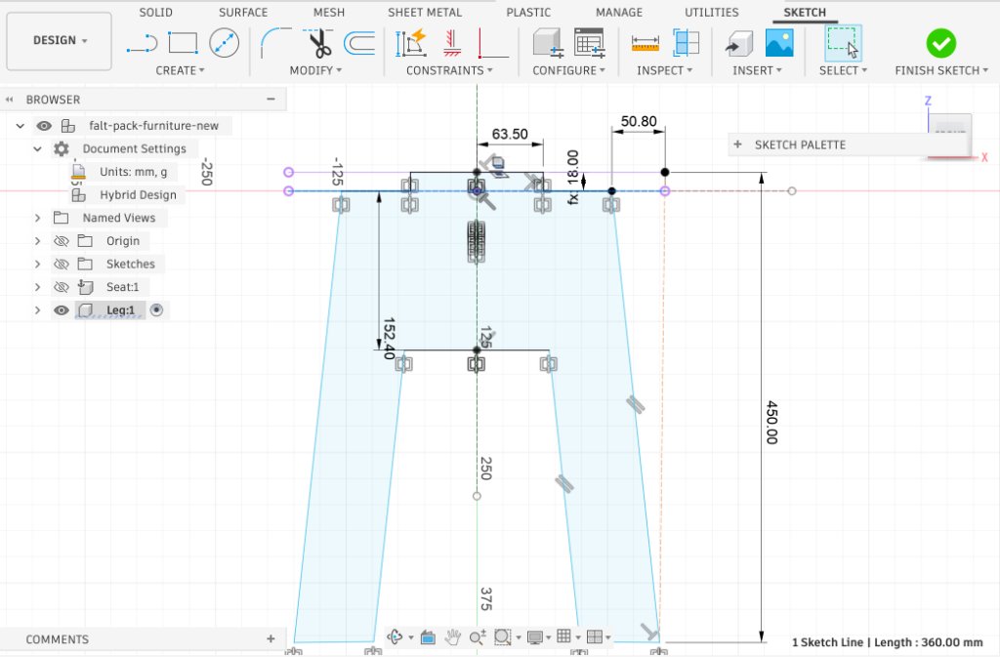1000x657 pixels.
Task: Open the MODIFY dropdown menu
Action: (x=315, y=70)
